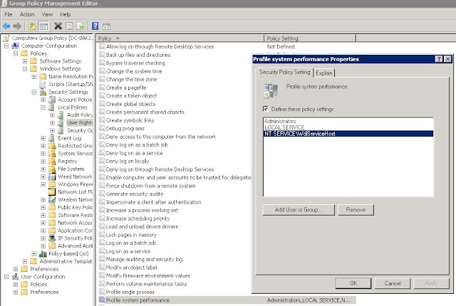Sort by the Policy column header
Screen dimensions: 456x306
180,38
